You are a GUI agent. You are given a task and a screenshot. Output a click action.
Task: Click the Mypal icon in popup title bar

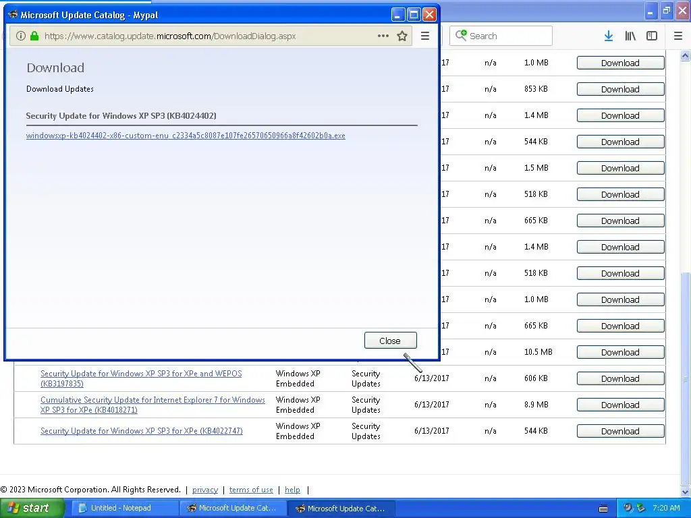13,15
